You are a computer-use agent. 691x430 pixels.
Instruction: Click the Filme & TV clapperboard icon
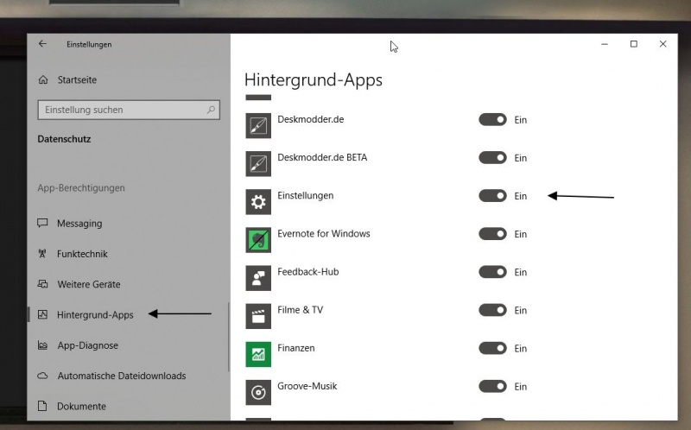[258, 316]
